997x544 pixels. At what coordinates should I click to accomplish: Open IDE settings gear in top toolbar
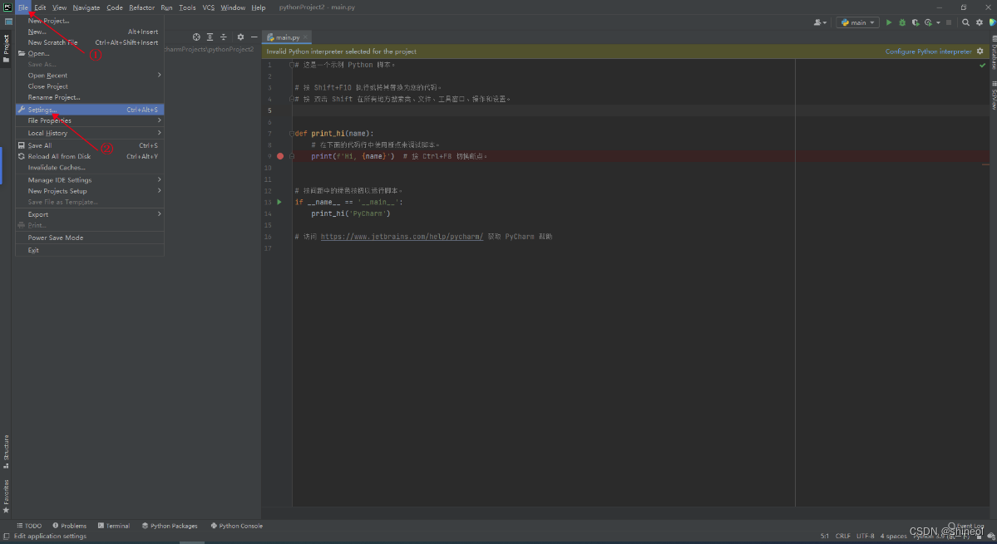(980, 22)
